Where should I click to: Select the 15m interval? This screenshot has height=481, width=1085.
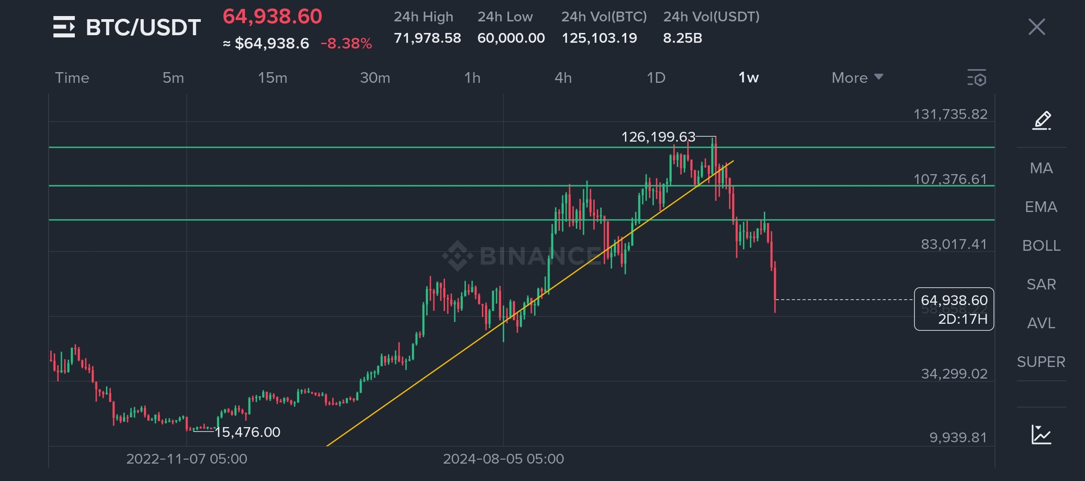(273, 78)
